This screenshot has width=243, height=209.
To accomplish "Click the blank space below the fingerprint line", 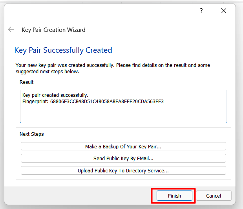I will [x=123, y=113].
